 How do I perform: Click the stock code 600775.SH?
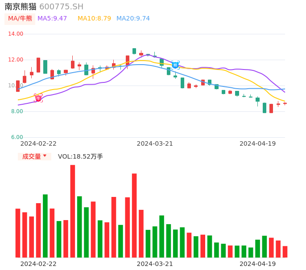click(61, 7)
